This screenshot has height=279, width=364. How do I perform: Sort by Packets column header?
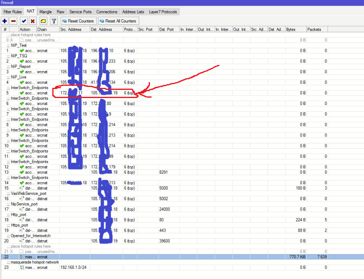[317, 29]
